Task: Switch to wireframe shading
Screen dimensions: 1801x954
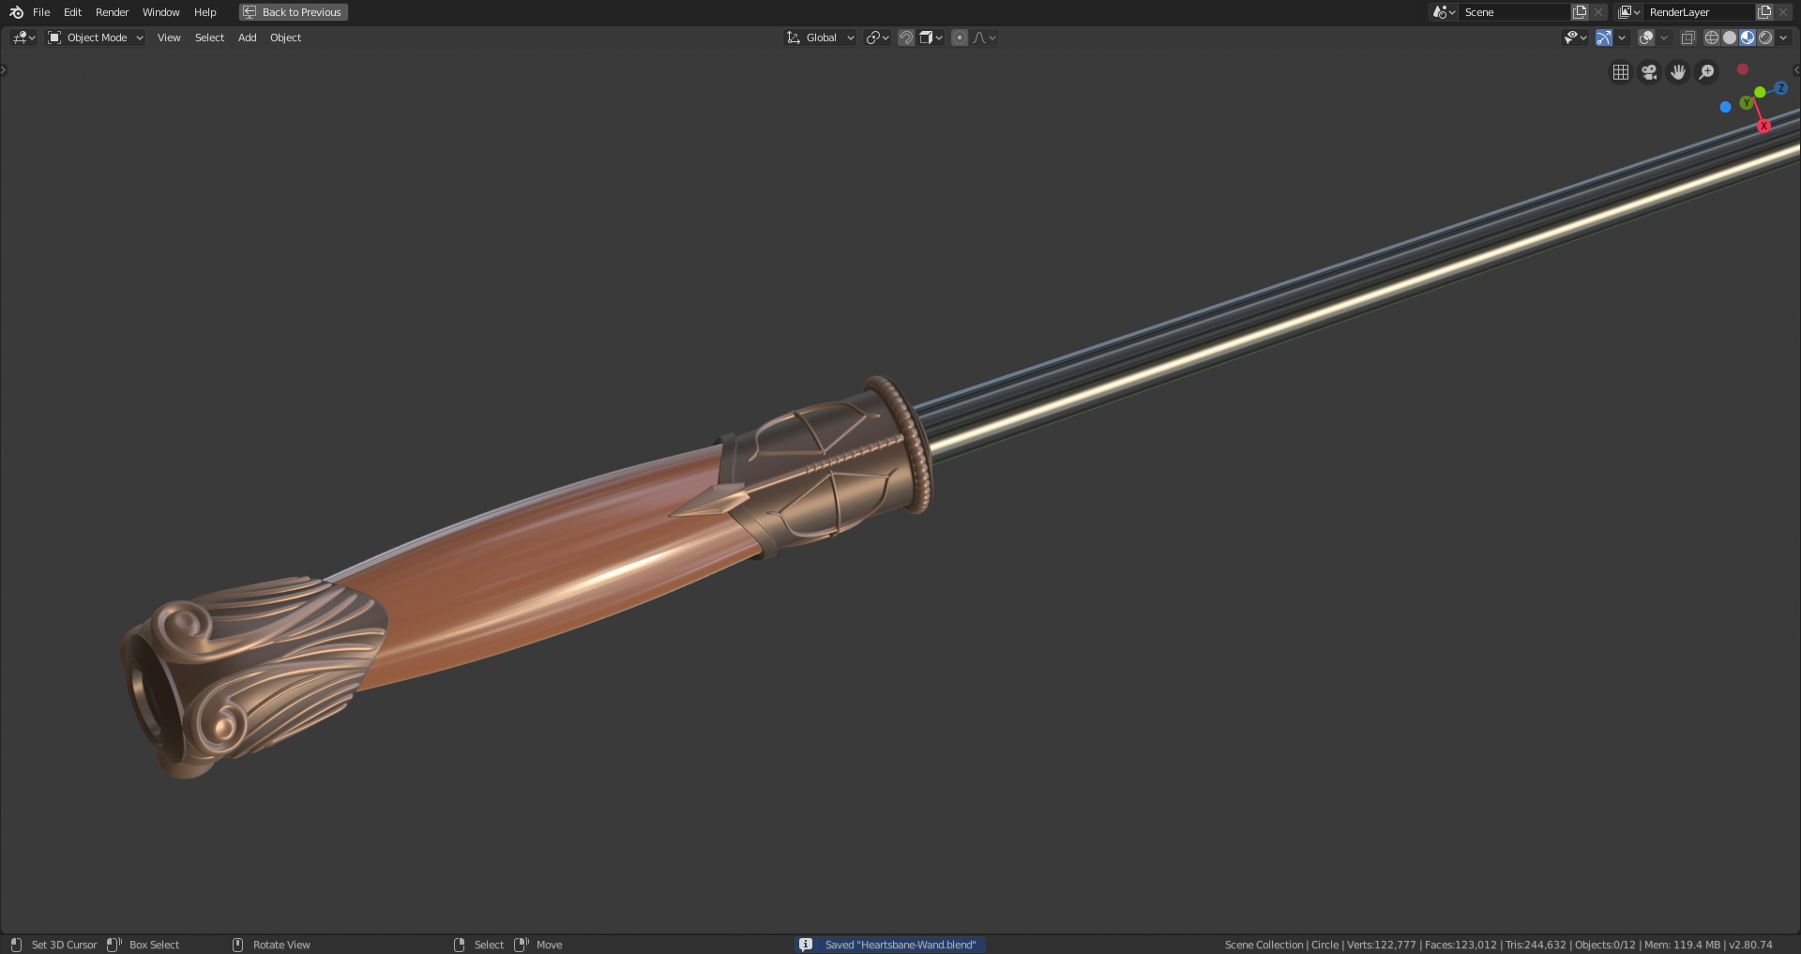Action: coord(1712,38)
